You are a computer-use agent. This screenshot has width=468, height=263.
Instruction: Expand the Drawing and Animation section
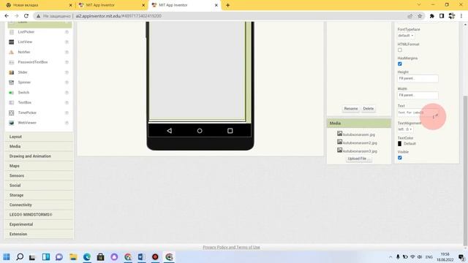(39, 156)
